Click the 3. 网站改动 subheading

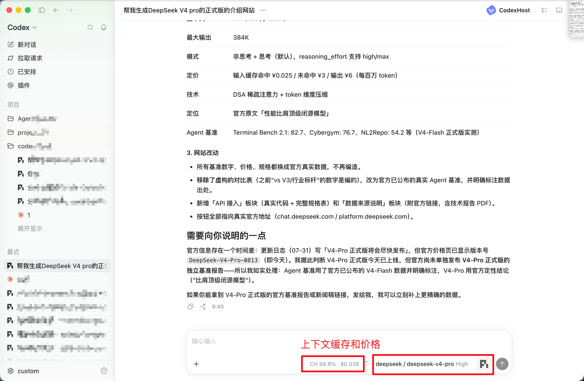[x=203, y=153]
